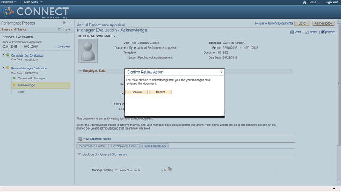Collapse the Employee Data section

80,71
